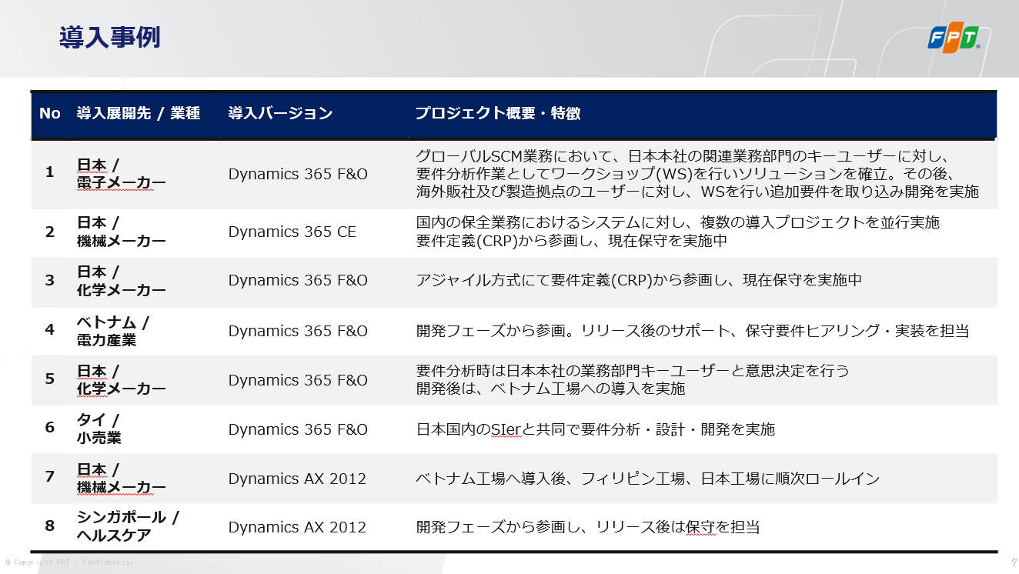Select row number 4 cell
Image resolution: width=1019 pixels, height=574 pixels.
click(x=50, y=331)
